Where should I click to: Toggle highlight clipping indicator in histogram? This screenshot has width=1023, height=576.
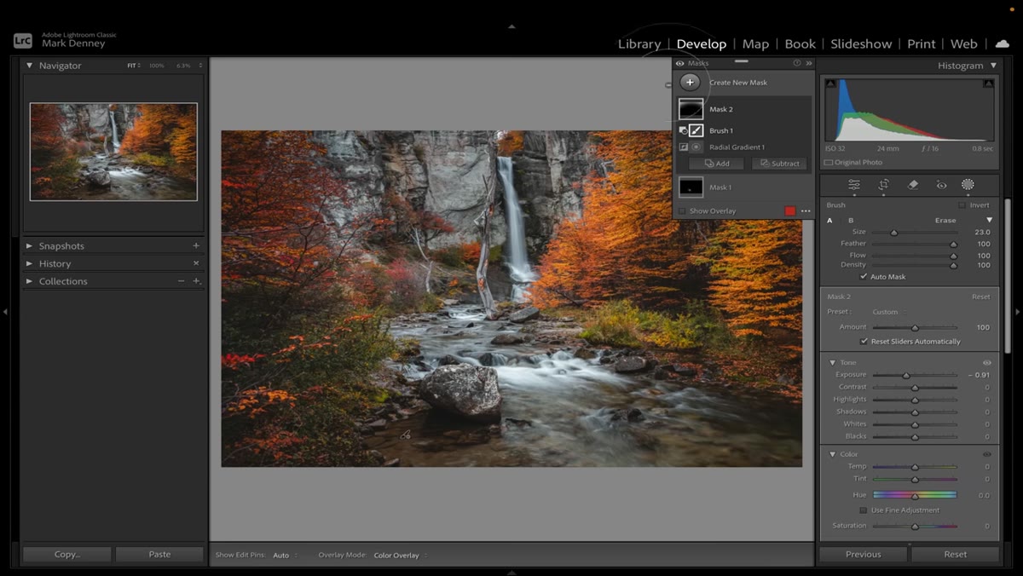[x=988, y=84]
